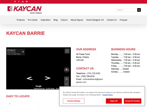Zoom in on the Street View map
The height and width of the screenshot is (110, 147).
pos(67,79)
